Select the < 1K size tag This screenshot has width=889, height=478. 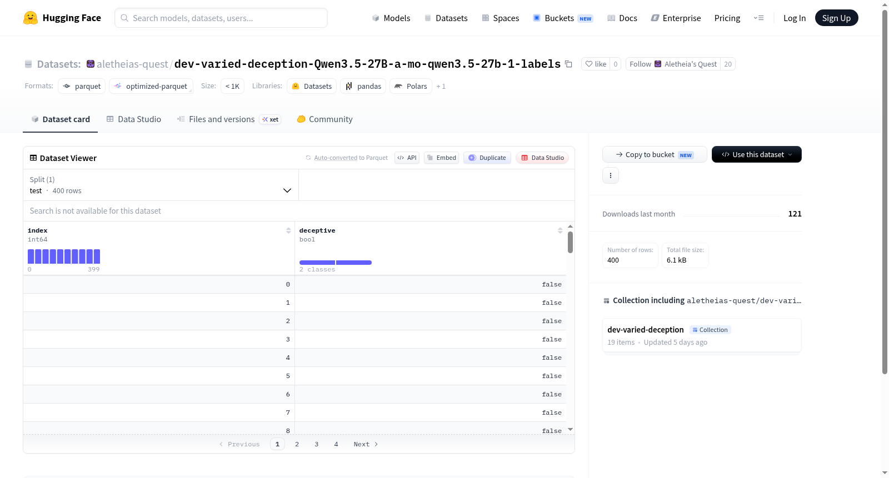(x=232, y=86)
